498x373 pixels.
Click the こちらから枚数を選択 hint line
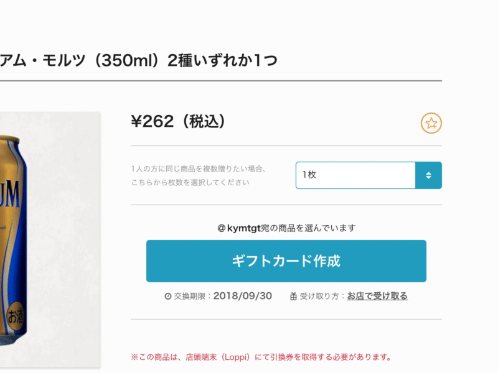190,183
